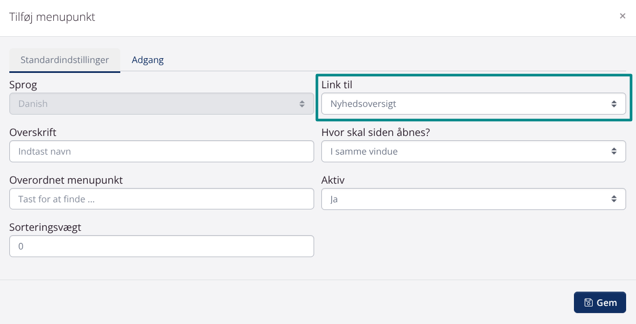Switch to the Adgang tab
The height and width of the screenshot is (324, 636).
(x=148, y=60)
